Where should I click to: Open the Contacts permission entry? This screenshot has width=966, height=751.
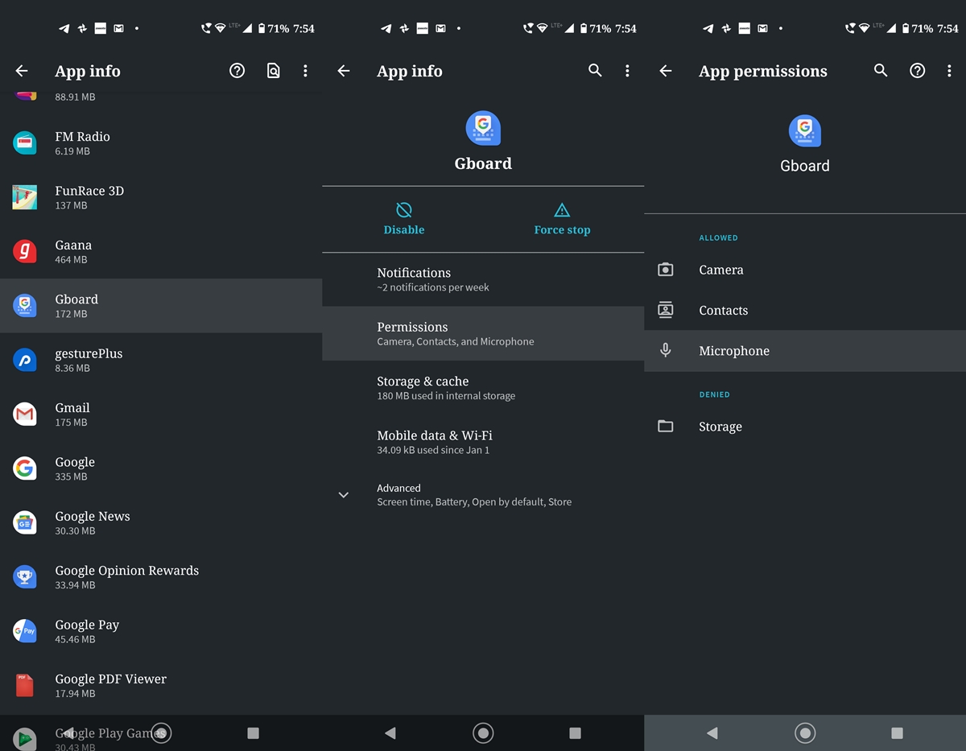click(805, 310)
